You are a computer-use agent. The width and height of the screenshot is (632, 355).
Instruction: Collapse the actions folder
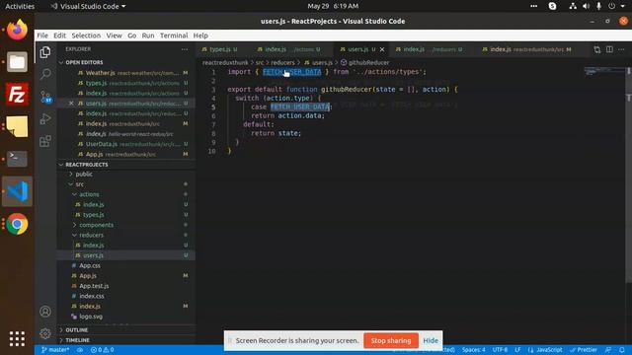click(x=89, y=194)
